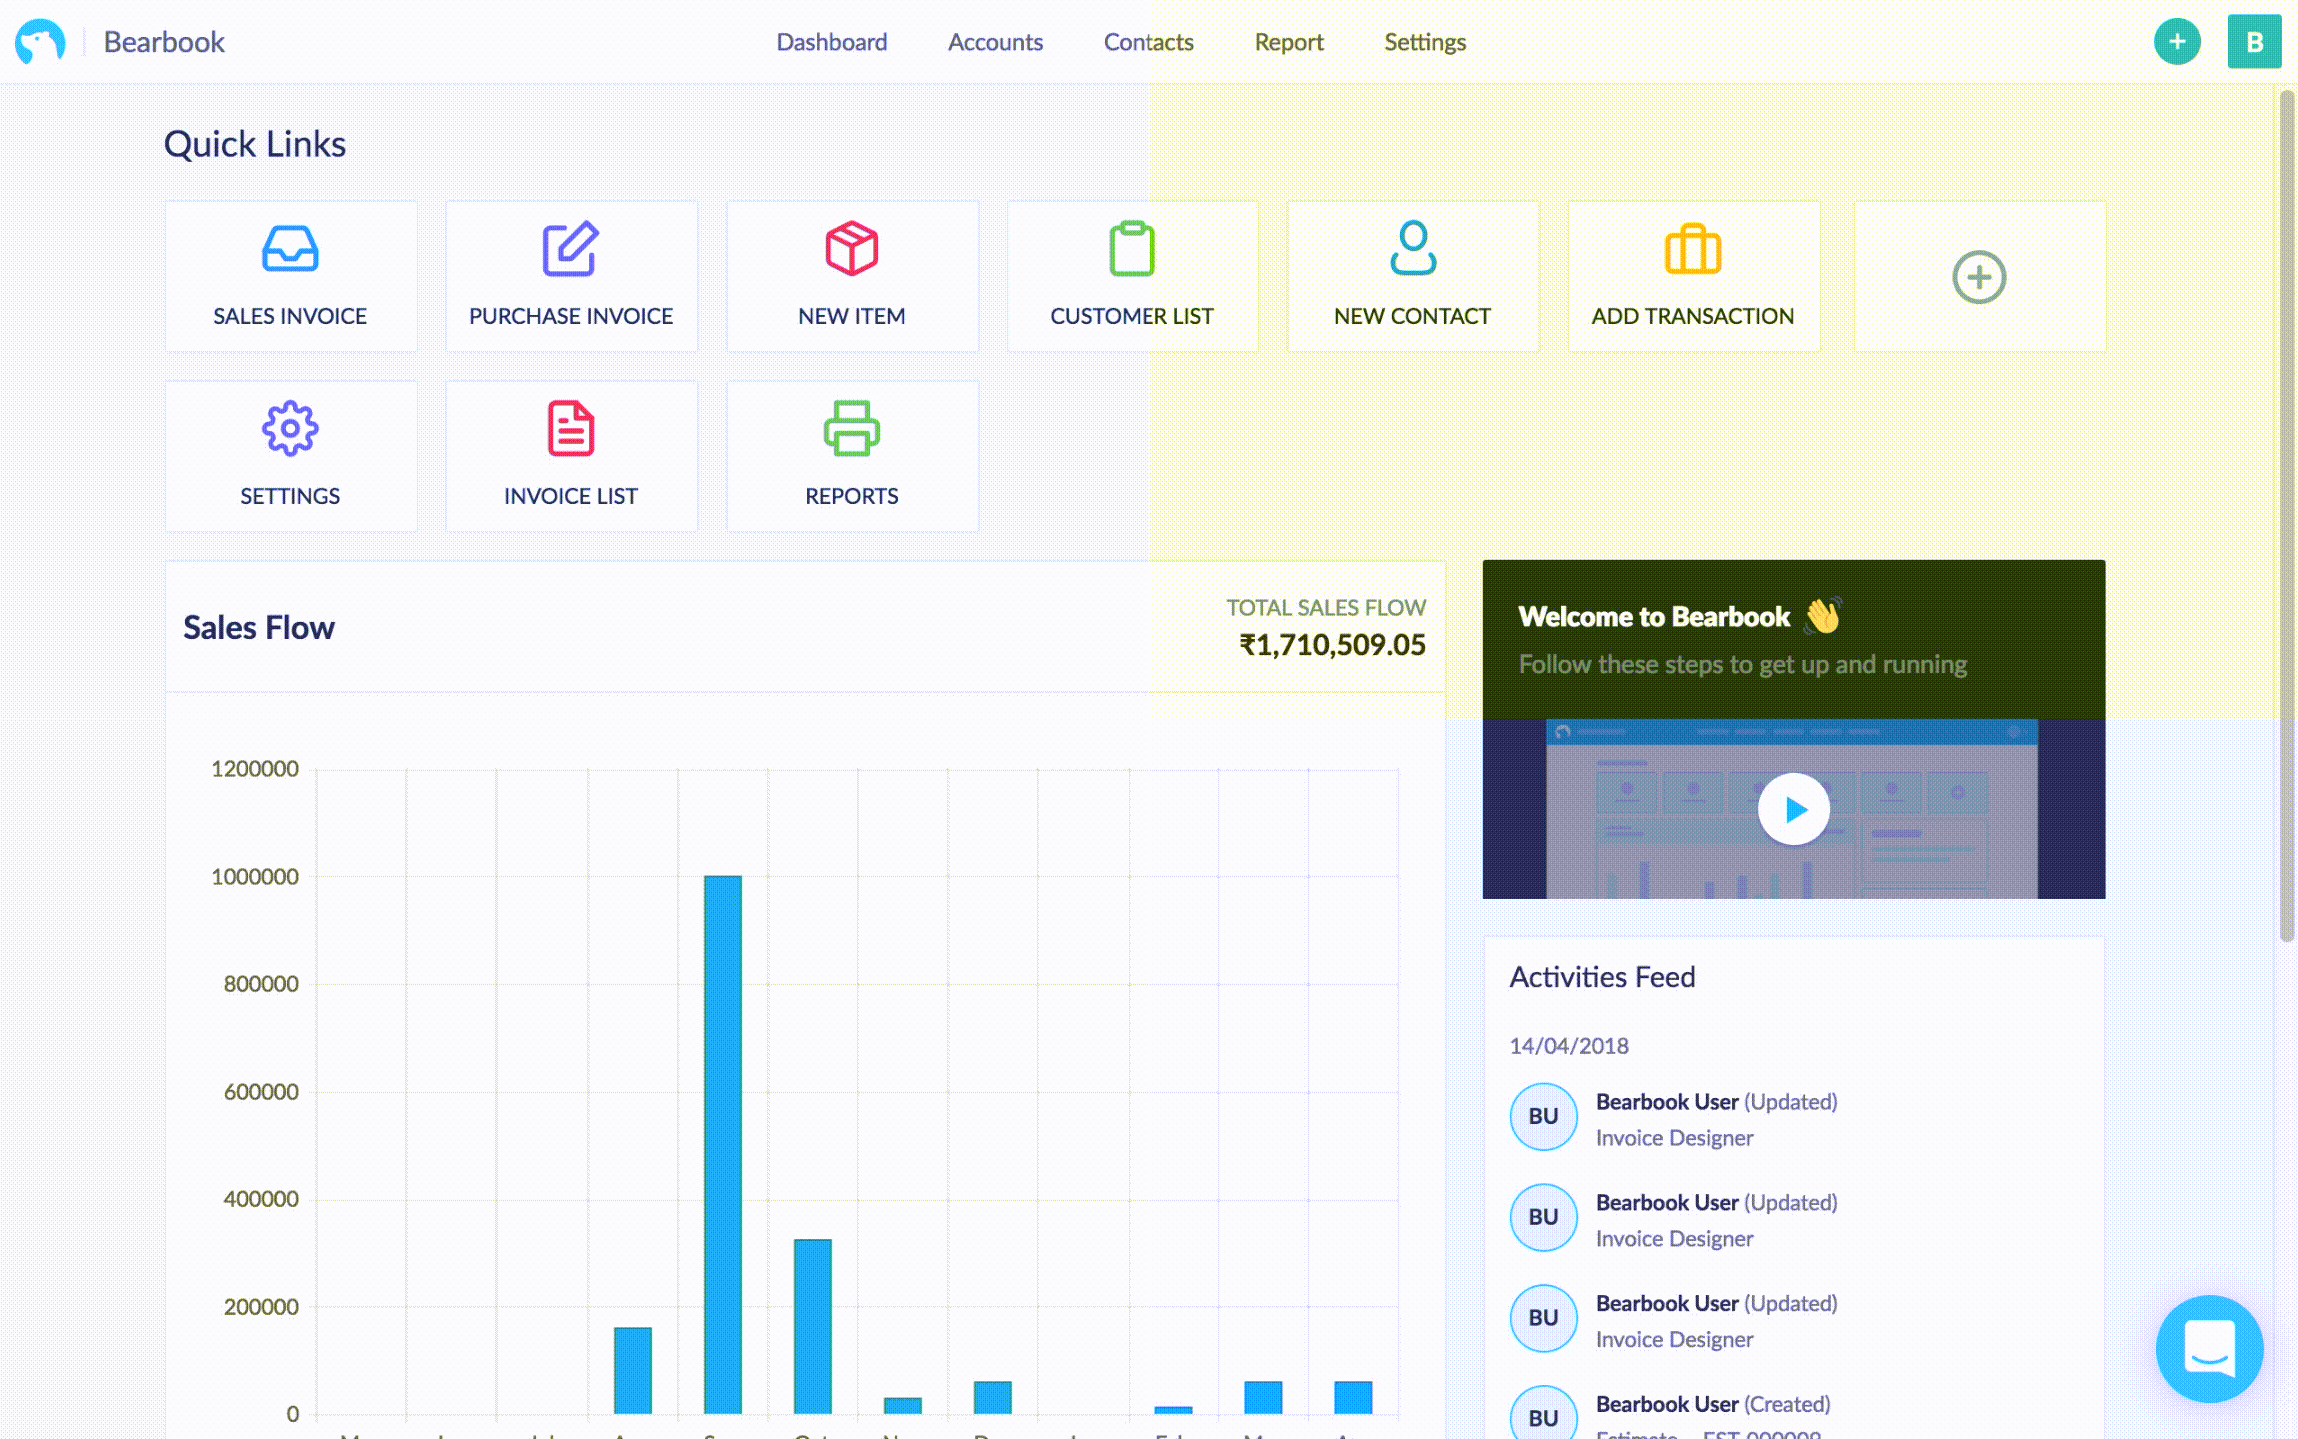Click the Activities Feed heading
Viewport: 2298px width, 1439px height.
[1602, 977]
